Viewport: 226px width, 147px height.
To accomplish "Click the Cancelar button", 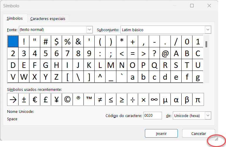I will pyautogui.click(x=199, y=133).
